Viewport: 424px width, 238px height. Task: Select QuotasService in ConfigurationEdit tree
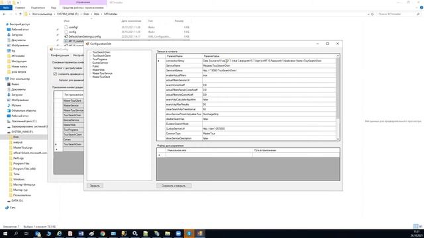(100, 63)
